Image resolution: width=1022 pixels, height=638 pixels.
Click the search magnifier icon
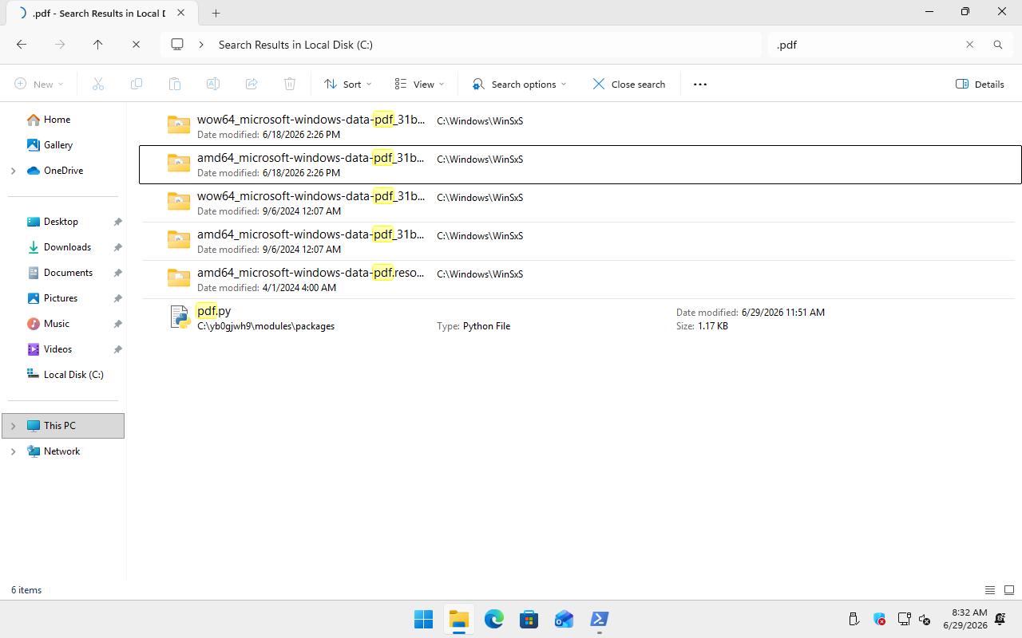(x=997, y=45)
